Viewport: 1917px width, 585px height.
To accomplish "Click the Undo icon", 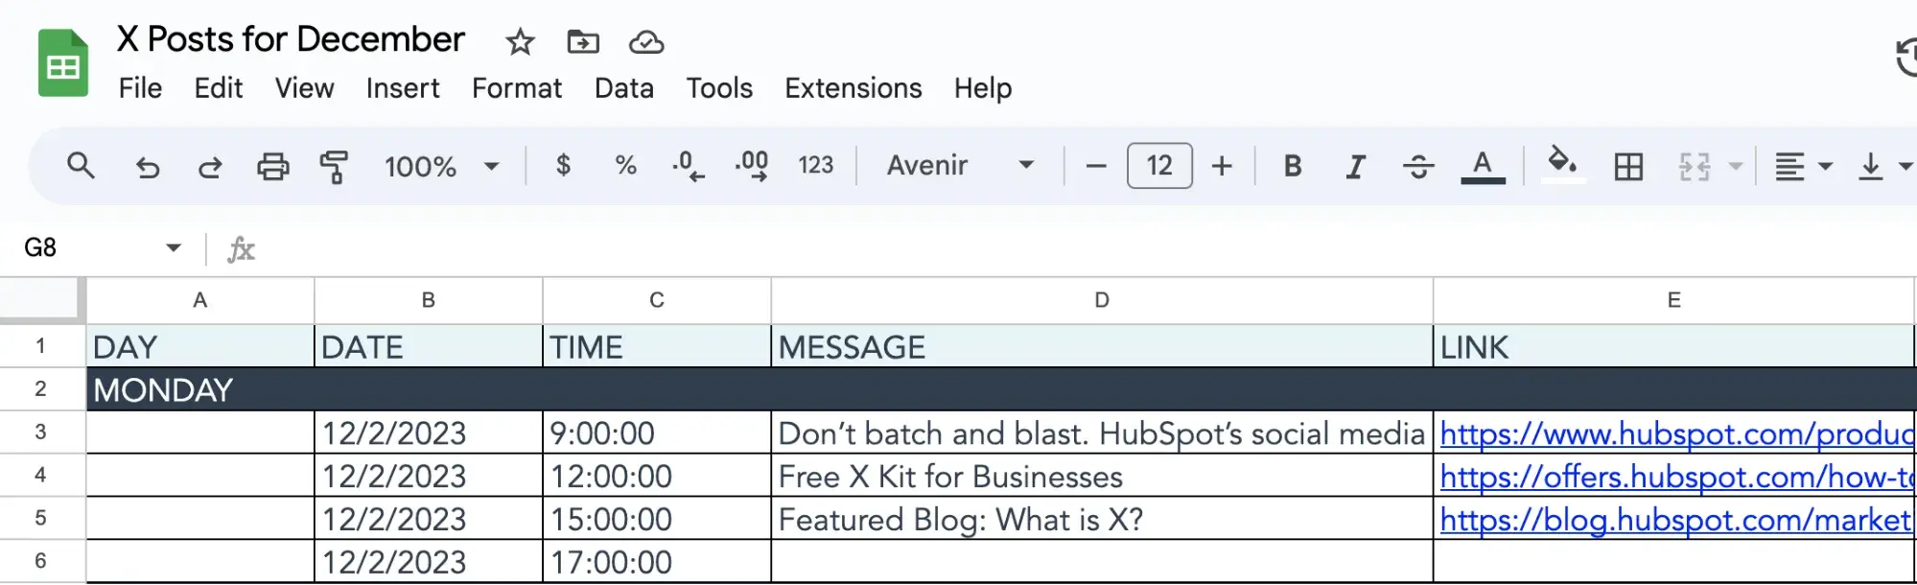I will [x=147, y=166].
